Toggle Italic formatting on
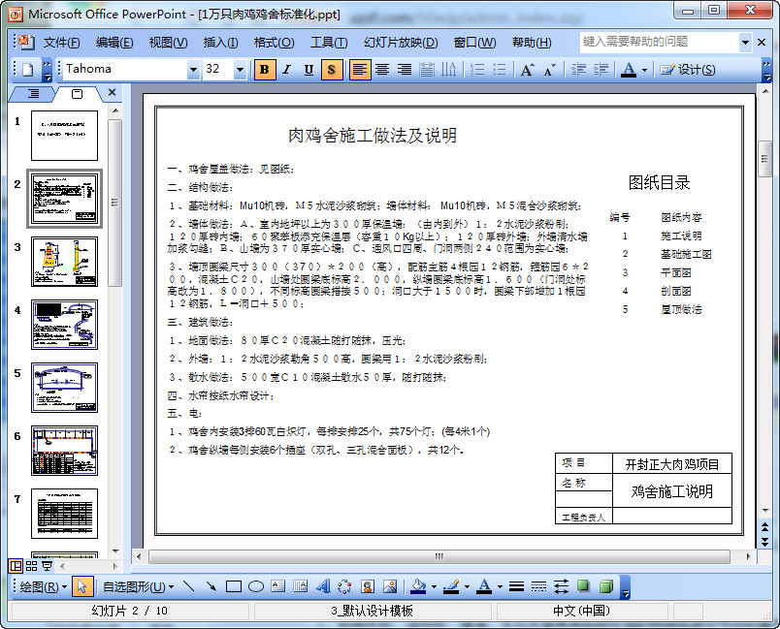Image resolution: width=780 pixels, height=629 pixels. [x=287, y=70]
